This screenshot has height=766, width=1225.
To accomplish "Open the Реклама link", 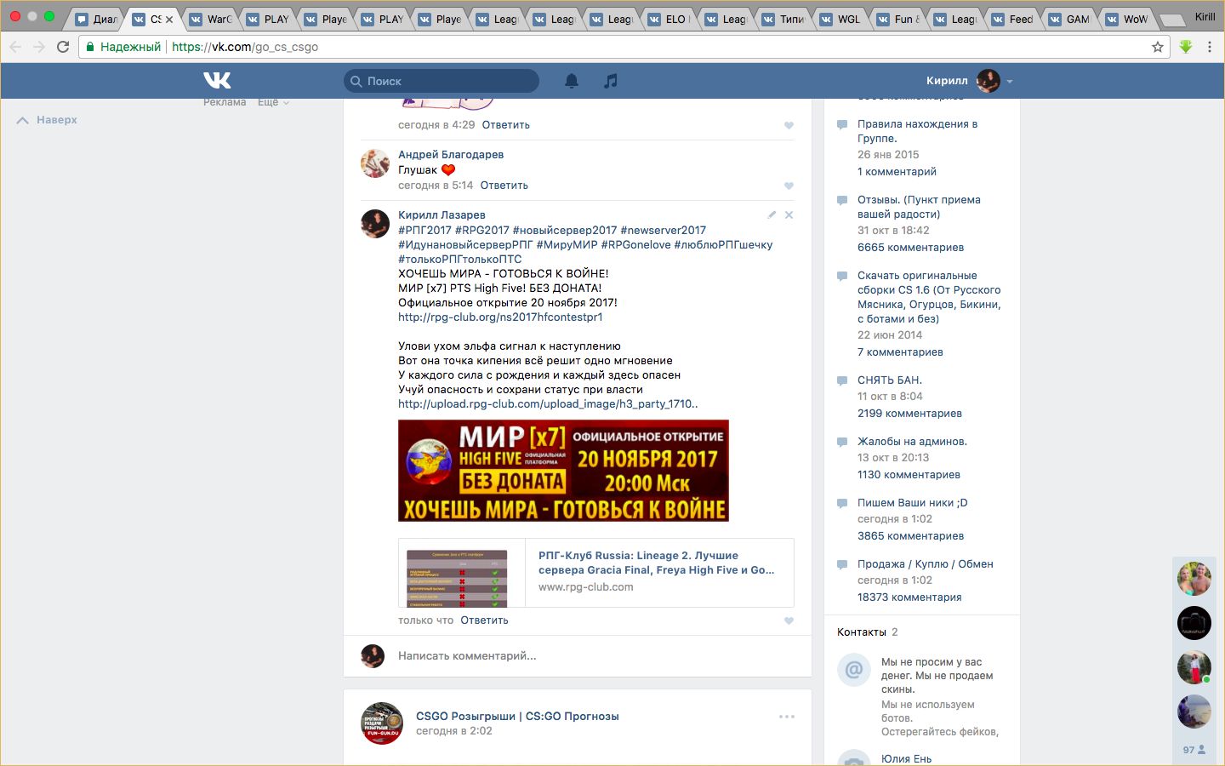I will [x=225, y=102].
